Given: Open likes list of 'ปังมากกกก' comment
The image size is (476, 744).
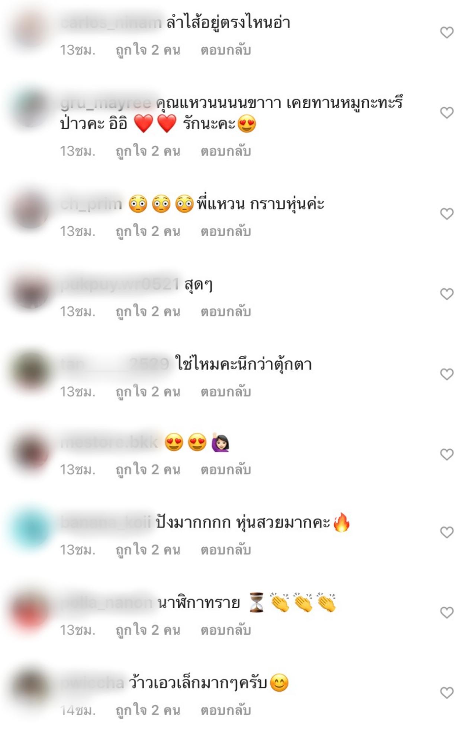Looking at the screenshot, I should pyautogui.click(x=148, y=550).
